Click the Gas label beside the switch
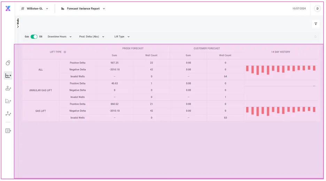 point(27,37)
